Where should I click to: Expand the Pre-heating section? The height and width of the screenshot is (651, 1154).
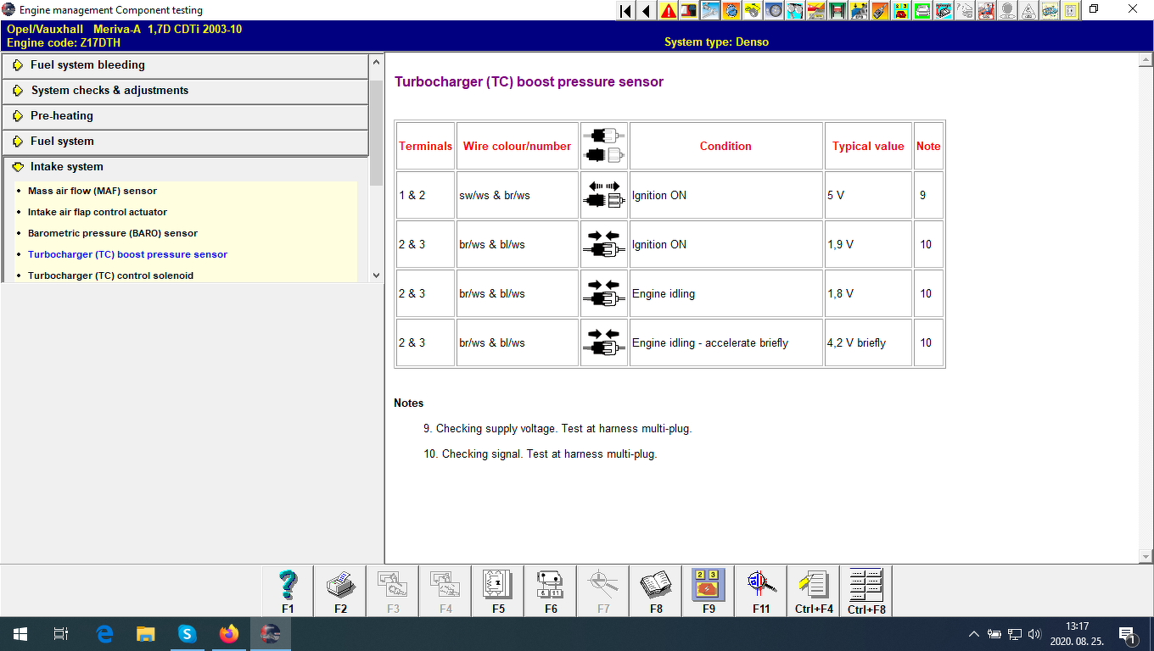tap(186, 116)
